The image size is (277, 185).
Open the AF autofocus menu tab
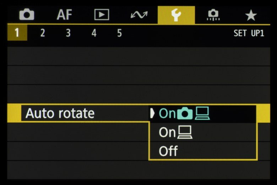pyautogui.click(x=65, y=15)
